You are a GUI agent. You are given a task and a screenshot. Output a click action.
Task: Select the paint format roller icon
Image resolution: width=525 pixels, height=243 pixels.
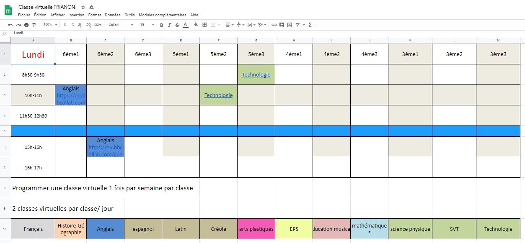click(34, 25)
